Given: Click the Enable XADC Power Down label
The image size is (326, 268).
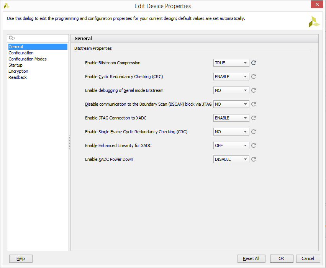Looking at the screenshot, I should [x=109, y=159].
